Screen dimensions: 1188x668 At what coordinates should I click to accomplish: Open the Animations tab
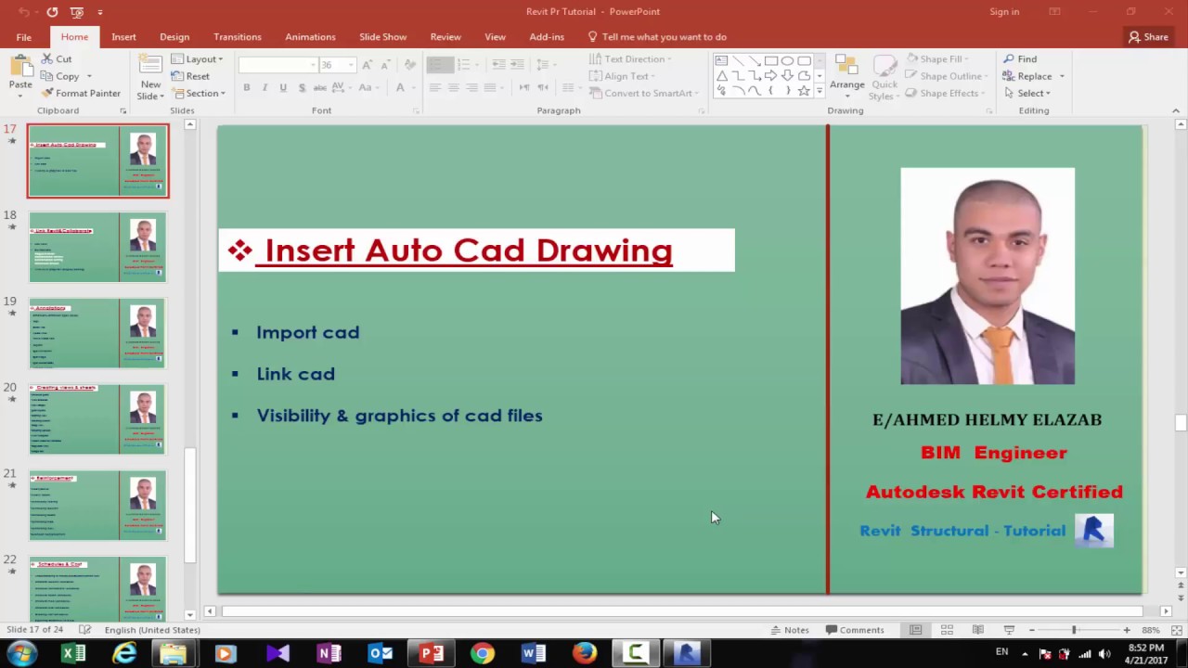(310, 37)
